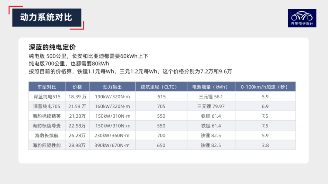The height and width of the screenshot is (184, 328).
Task: Select the 0-100km/h加速（秒） column header
Action: click(265, 87)
